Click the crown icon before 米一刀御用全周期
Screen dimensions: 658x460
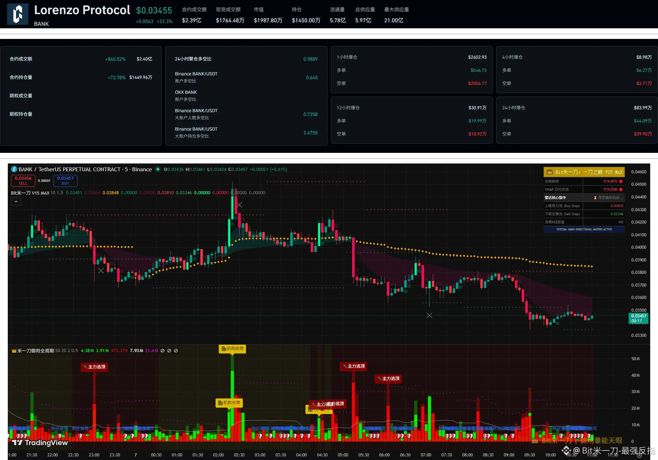tap(14, 351)
